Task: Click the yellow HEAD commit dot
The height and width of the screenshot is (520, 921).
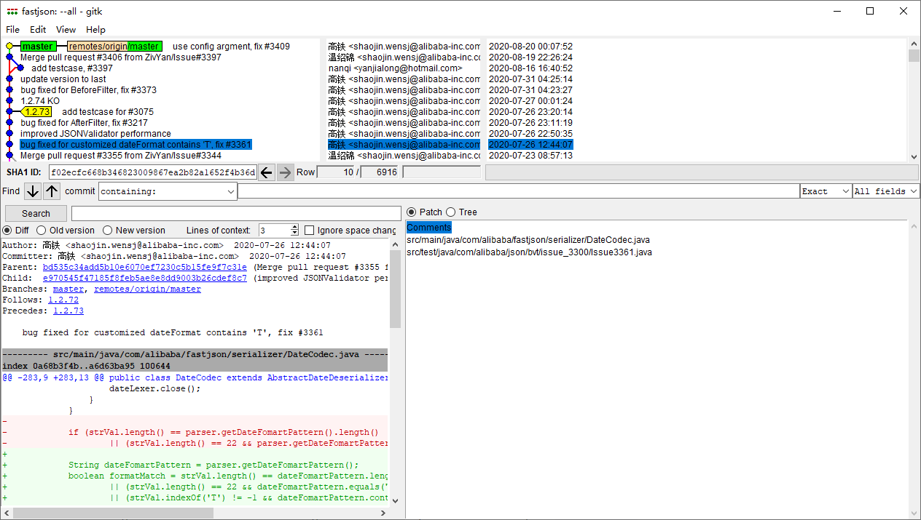Action: click(x=9, y=47)
